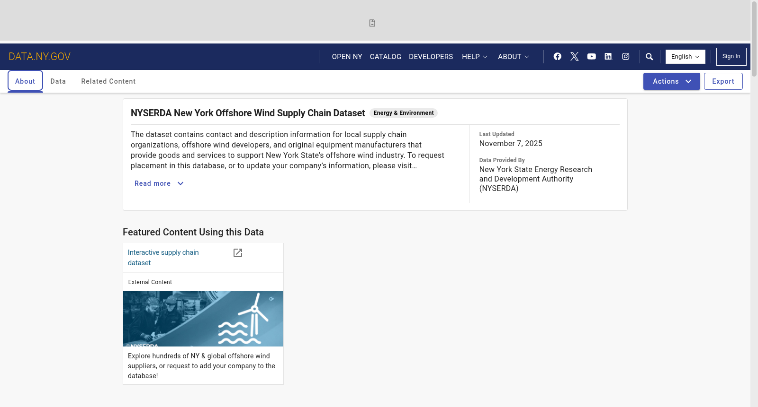The width and height of the screenshot is (758, 407).
Task: Click the Energy & Environment category tag
Action: click(x=403, y=113)
